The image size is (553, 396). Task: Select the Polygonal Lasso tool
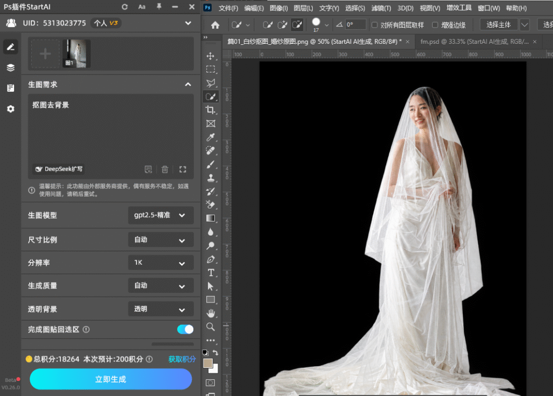coord(211,83)
